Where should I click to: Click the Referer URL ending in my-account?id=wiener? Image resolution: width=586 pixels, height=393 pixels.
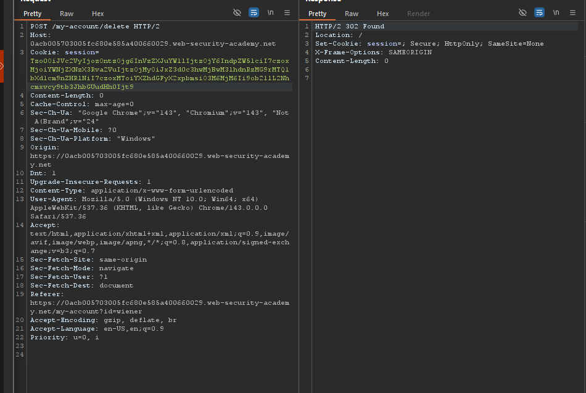[160, 307]
